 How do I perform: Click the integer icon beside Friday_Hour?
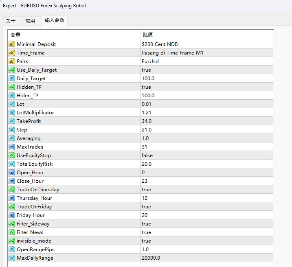tap(12, 215)
